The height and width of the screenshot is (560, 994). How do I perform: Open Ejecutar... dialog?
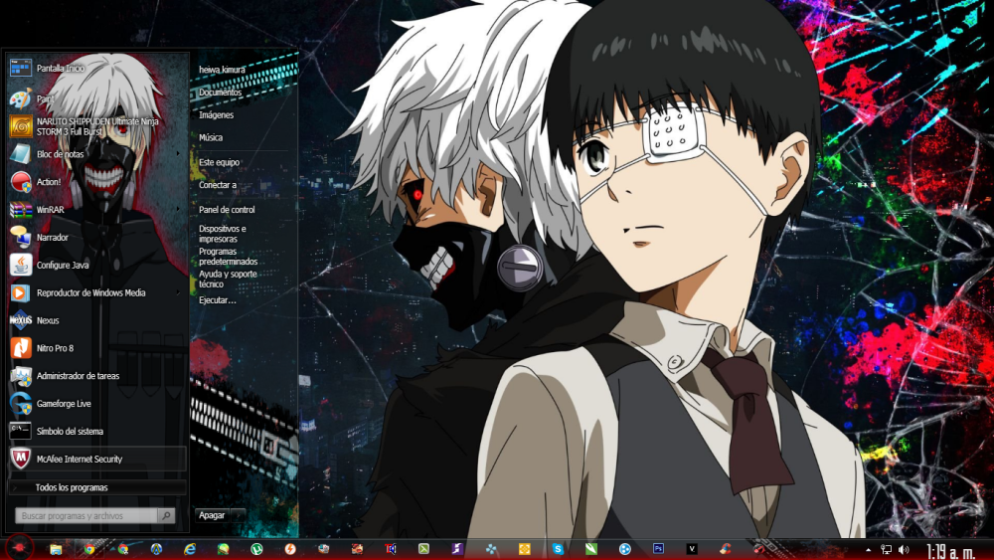(218, 300)
